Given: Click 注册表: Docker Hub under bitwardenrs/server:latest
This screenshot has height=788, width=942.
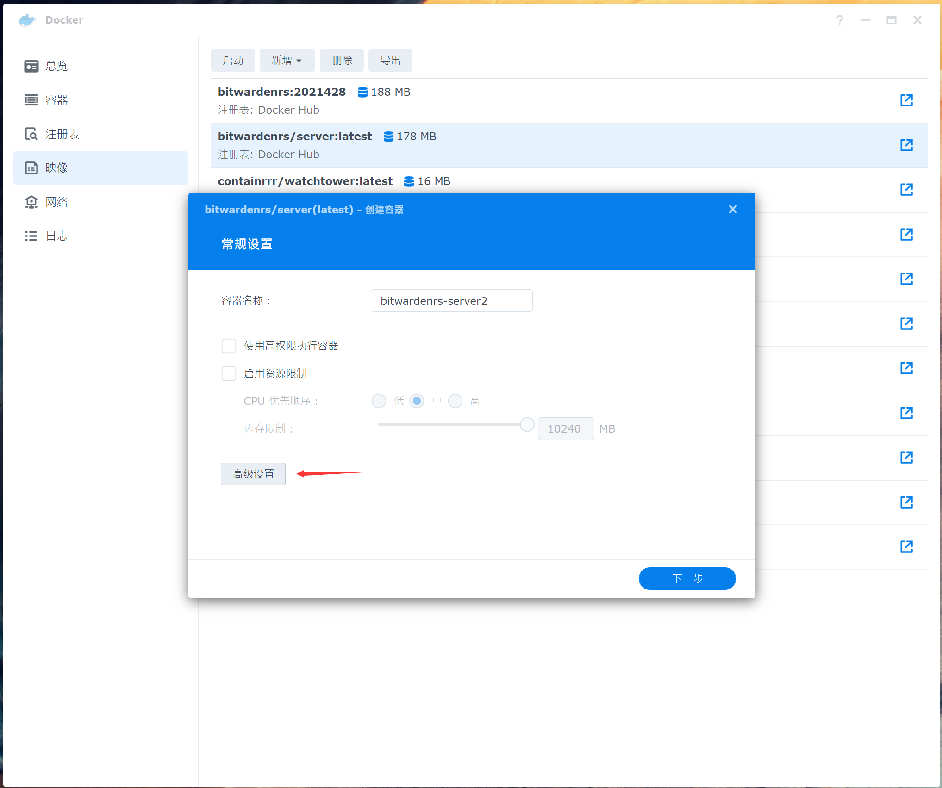Looking at the screenshot, I should click(x=268, y=155).
